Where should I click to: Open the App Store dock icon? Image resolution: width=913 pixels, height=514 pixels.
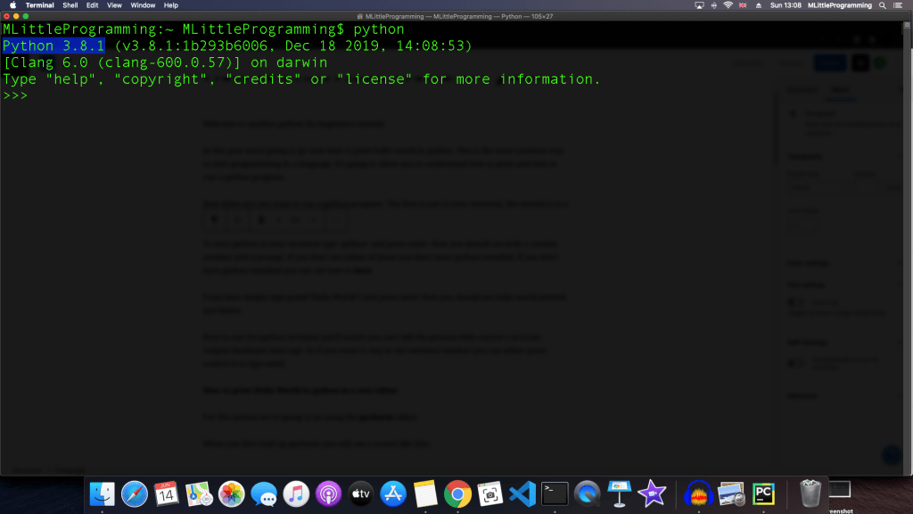point(393,493)
